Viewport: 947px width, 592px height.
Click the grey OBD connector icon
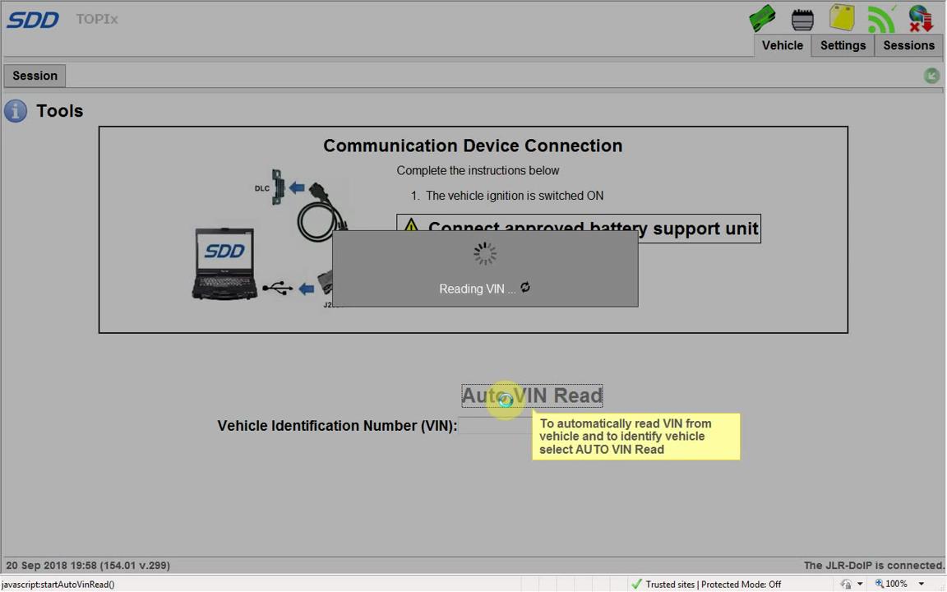(x=802, y=20)
